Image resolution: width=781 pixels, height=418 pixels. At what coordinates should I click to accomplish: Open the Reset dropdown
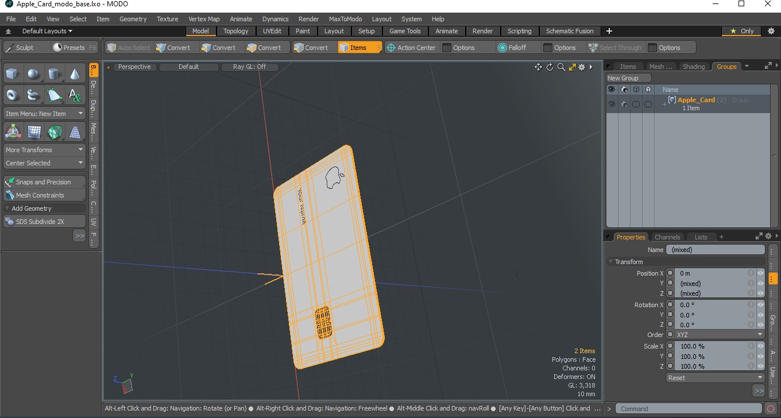[716, 378]
